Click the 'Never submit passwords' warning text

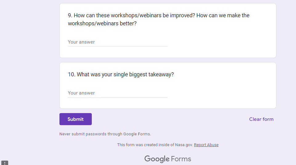point(105,134)
